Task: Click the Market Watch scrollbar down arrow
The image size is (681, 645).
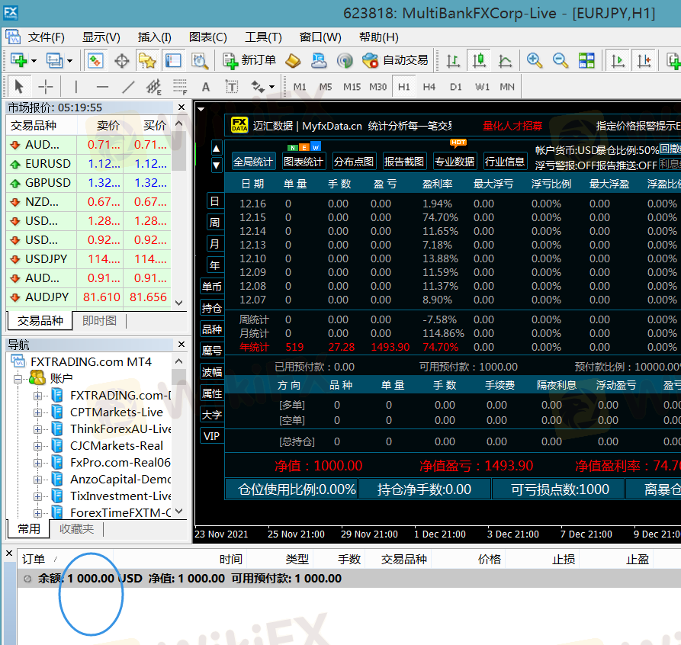Action: [179, 303]
